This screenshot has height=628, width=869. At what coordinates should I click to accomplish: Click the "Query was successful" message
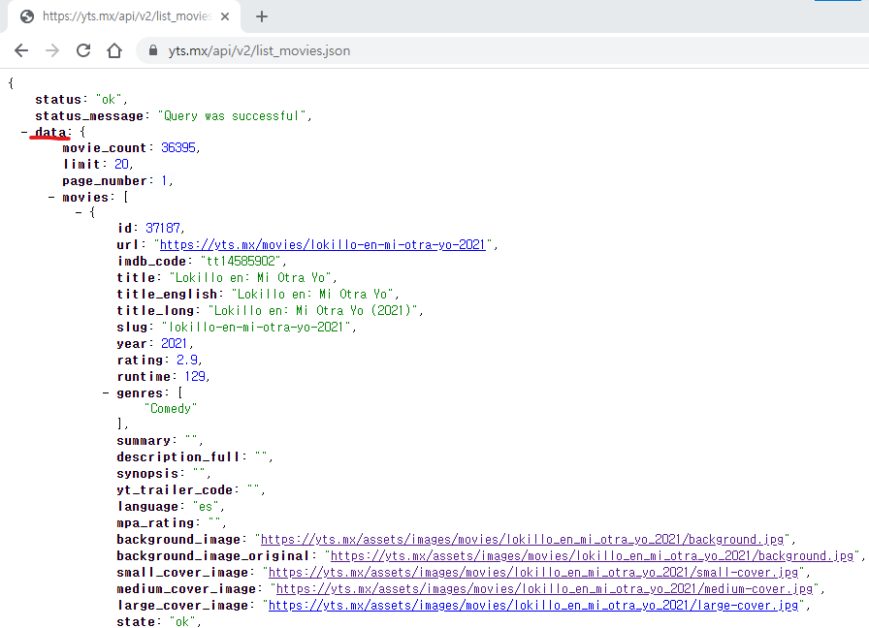pos(232,116)
